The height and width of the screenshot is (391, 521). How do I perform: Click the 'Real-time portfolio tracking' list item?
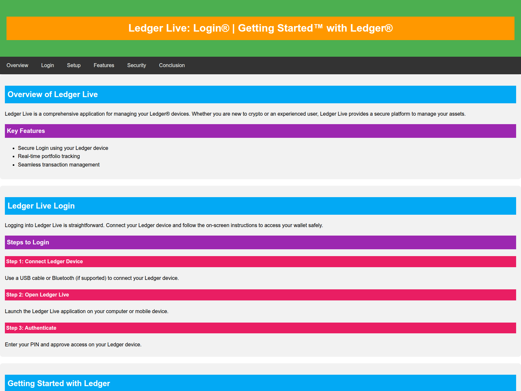pos(49,156)
